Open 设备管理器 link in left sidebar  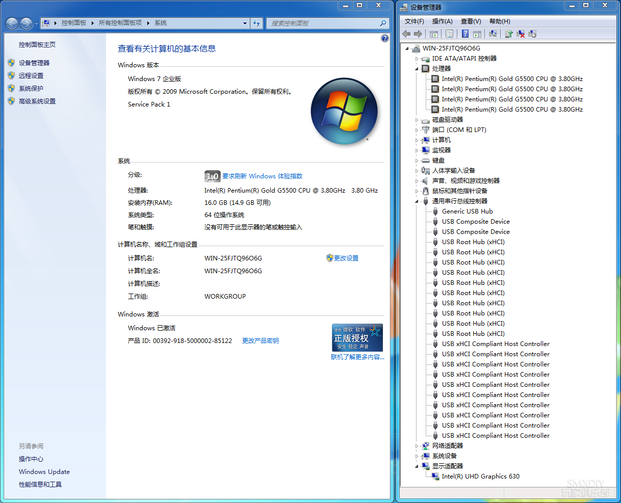(x=34, y=63)
